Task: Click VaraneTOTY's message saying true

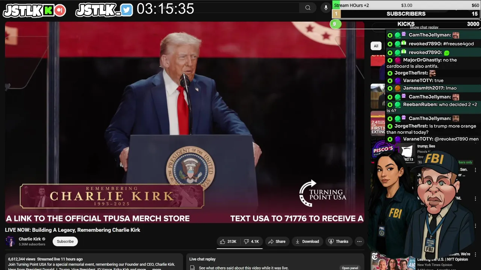Action: [x=433, y=80]
